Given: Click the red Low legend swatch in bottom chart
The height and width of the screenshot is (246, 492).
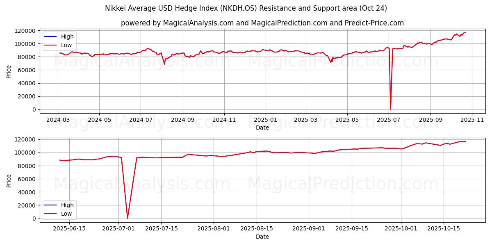Looking at the screenshot, I should 51,214.
